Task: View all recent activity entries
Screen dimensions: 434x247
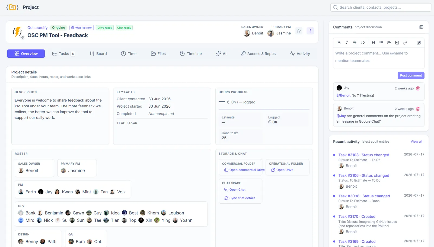Action: (416, 142)
